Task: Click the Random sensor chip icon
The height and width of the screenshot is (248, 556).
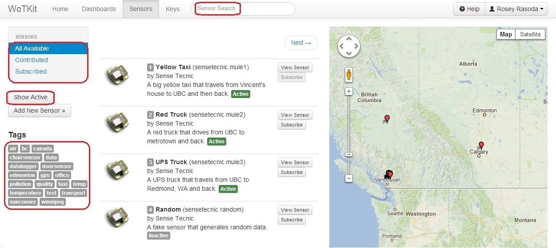Action: tap(116, 218)
